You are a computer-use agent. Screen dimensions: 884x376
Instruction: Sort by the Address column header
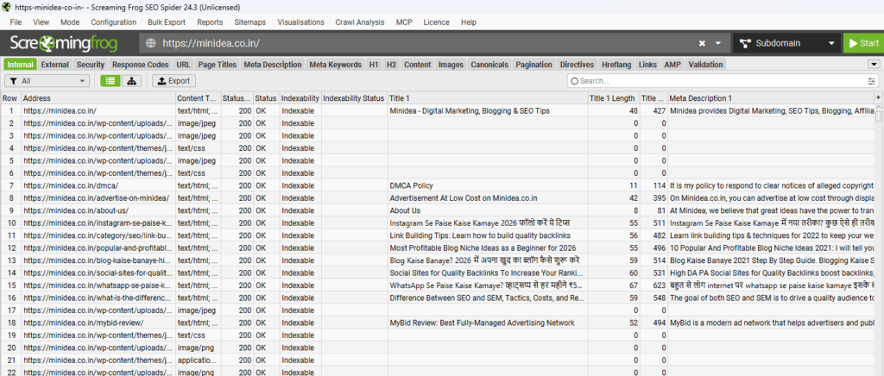(98, 98)
